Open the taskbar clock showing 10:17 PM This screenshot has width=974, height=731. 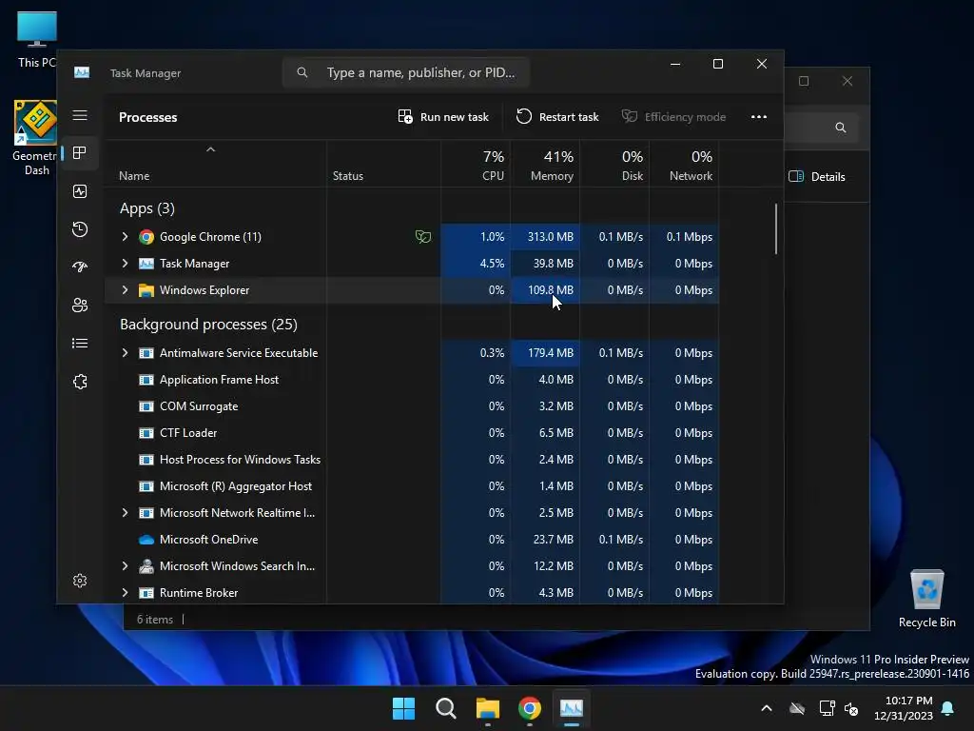click(904, 708)
